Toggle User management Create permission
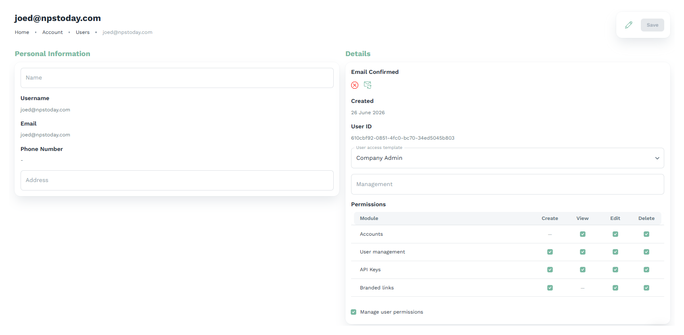The width and height of the screenshot is (684, 335). point(550,252)
